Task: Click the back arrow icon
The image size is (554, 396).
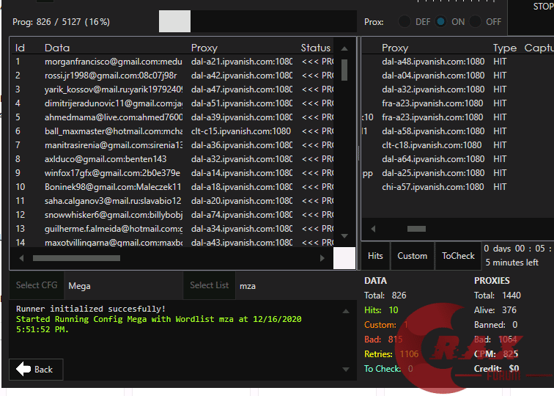Action: pos(23,369)
